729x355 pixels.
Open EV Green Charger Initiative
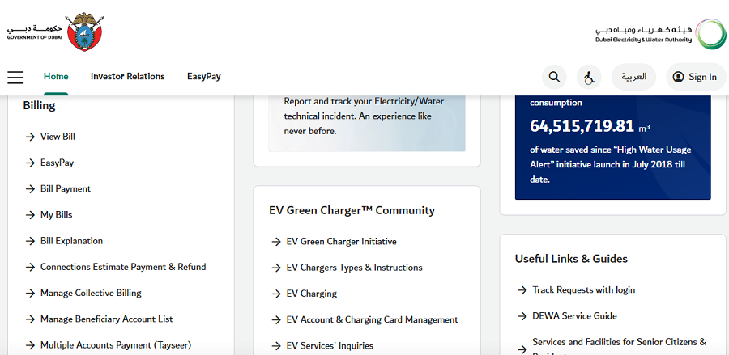point(341,242)
